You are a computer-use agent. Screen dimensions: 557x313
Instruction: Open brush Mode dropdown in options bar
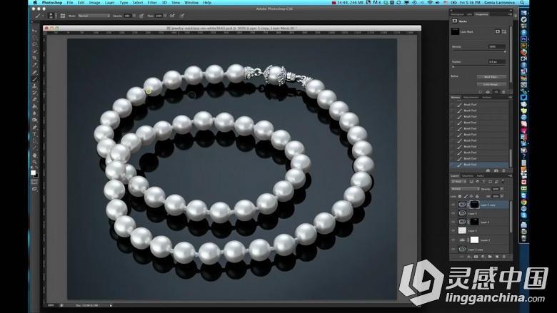[x=94, y=16]
